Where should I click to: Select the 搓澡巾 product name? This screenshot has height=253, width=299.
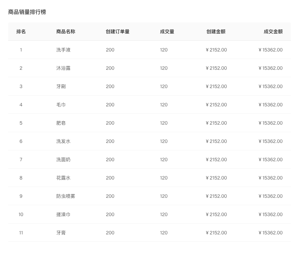[63, 214]
